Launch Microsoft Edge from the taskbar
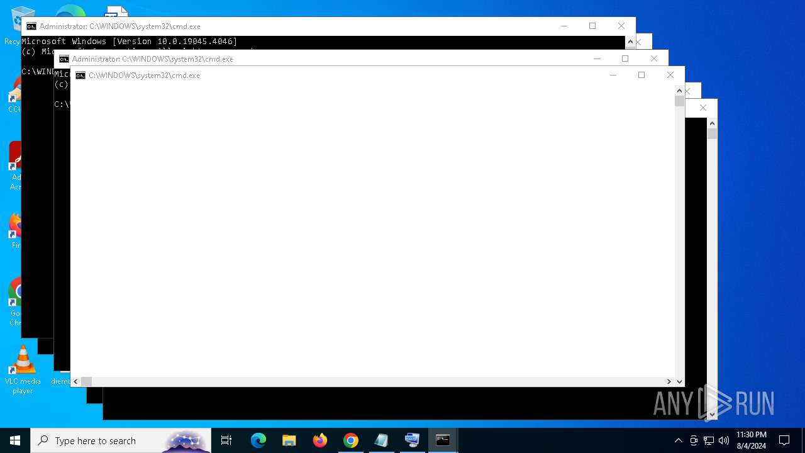Viewport: 805px width, 453px height. 258,440
